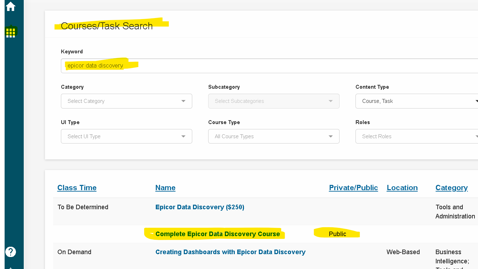Open the Select Category dropdown
Screen dimensions: 478x269
coord(126,101)
